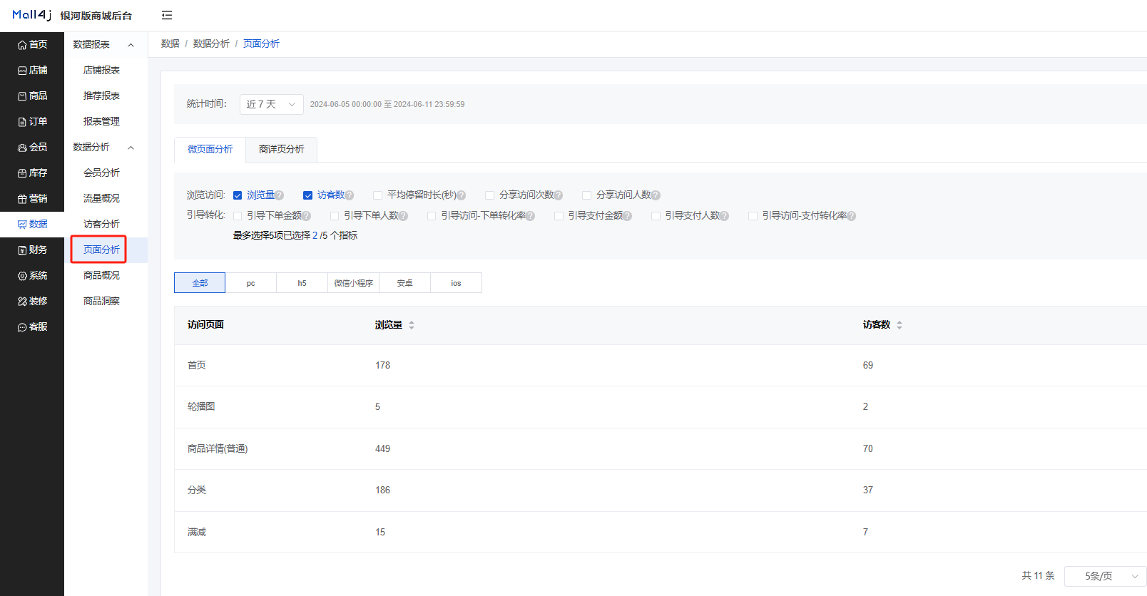Image resolution: width=1147 pixels, height=596 pixels.
Task: Open 会员分析 in submenu
Action: click(x=101, y=173)
